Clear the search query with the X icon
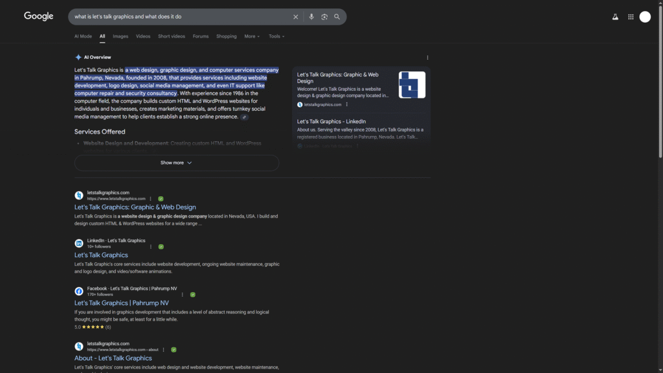 pos(295,17)
